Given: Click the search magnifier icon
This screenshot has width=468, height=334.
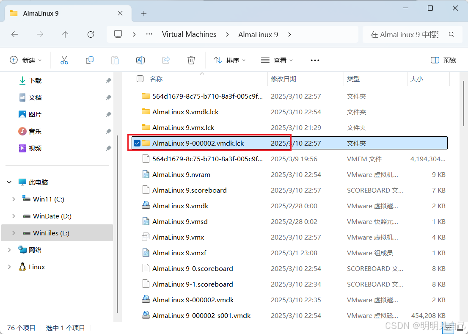Looking at the screenshot, I should (451, 35).
